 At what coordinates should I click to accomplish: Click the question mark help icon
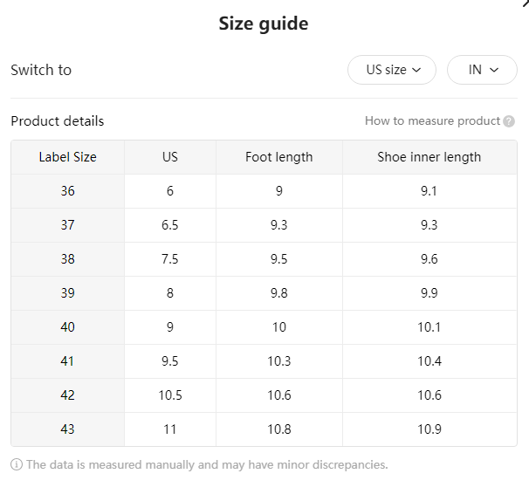coord(509,121)
